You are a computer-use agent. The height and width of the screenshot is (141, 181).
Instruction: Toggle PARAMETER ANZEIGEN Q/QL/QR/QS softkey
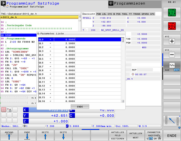tap(153, 135)
